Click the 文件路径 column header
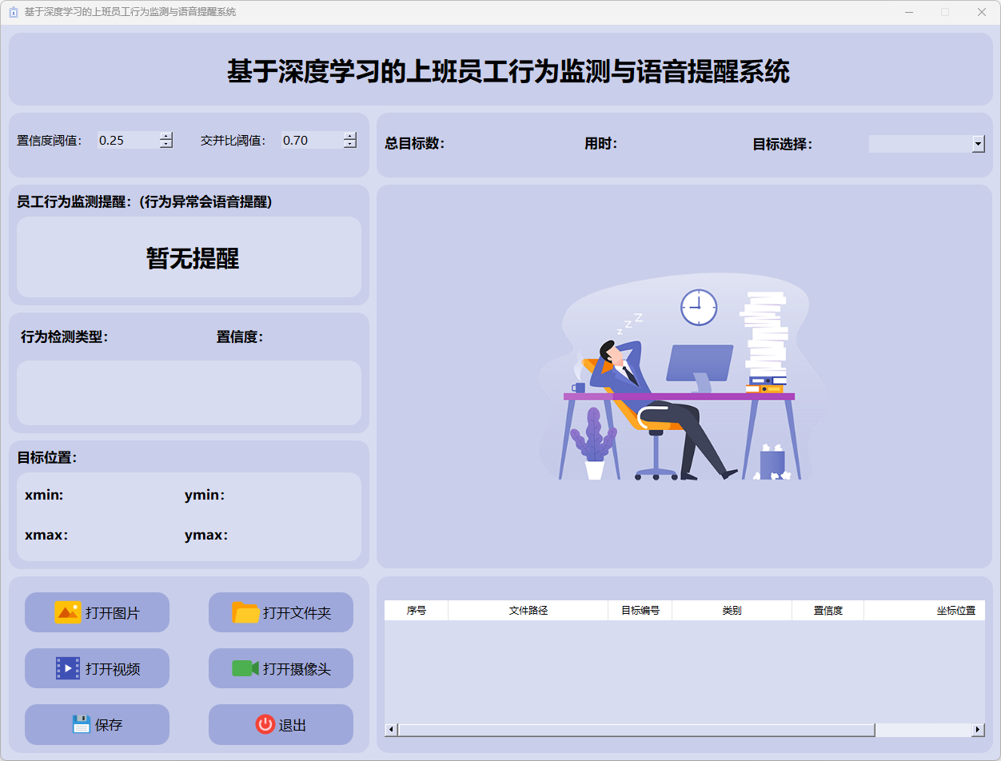Screen dimensions: 1001x761 [528, 610]
